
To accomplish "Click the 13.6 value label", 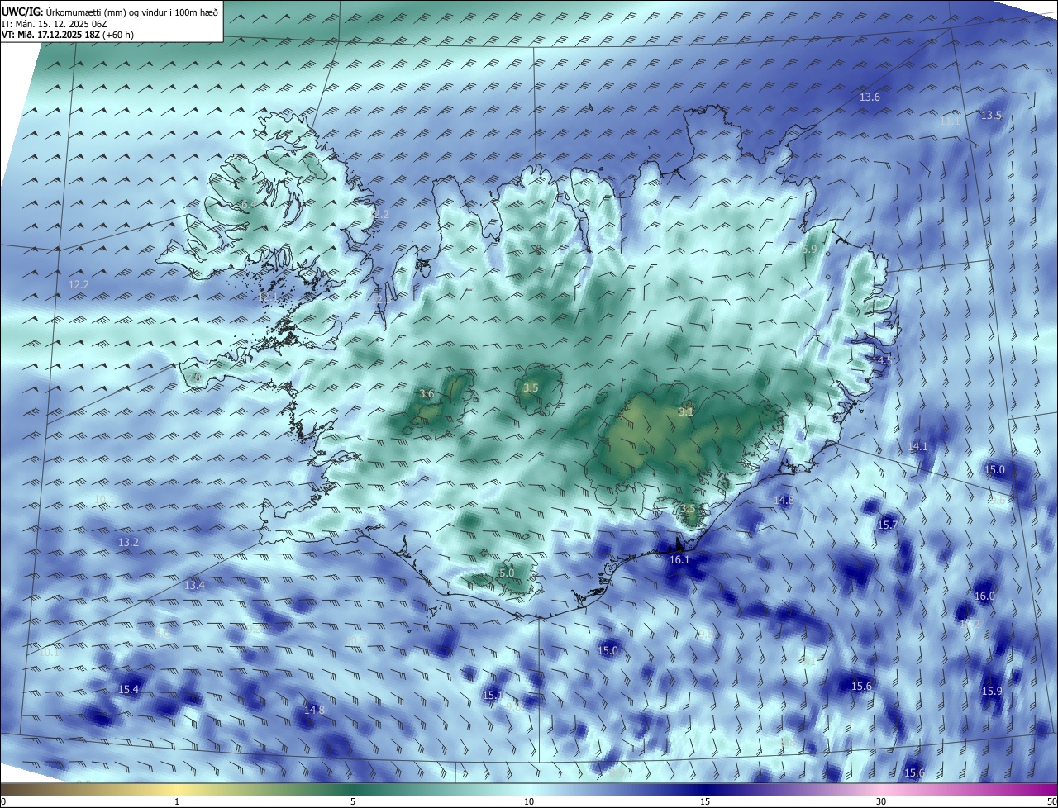I will pyautogui.click(x=870, y=97).
